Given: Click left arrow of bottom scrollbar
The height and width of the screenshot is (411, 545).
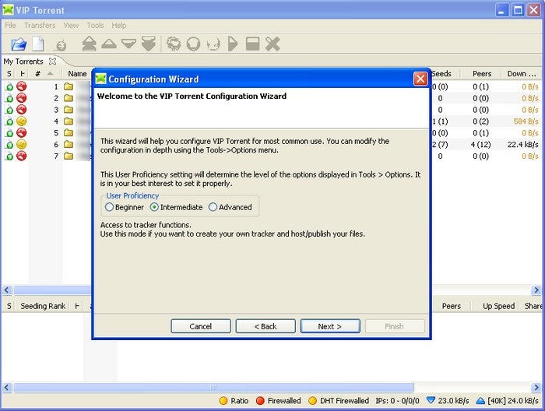Looking at the screenshot, I should [x=7, y=387].
